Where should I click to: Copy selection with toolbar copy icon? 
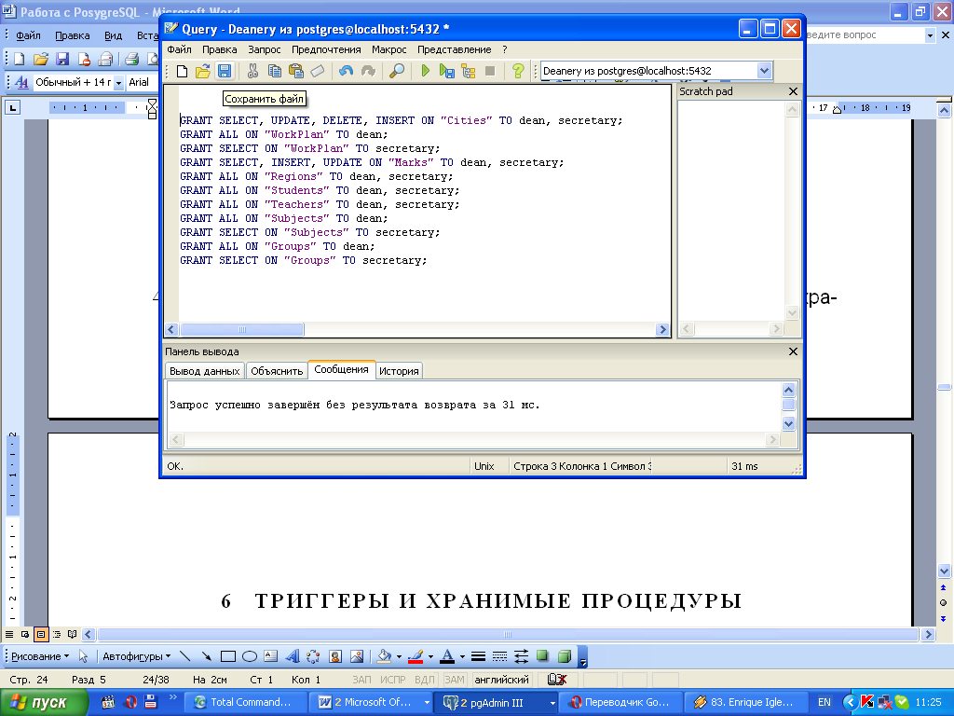click(x=275, y=71)
